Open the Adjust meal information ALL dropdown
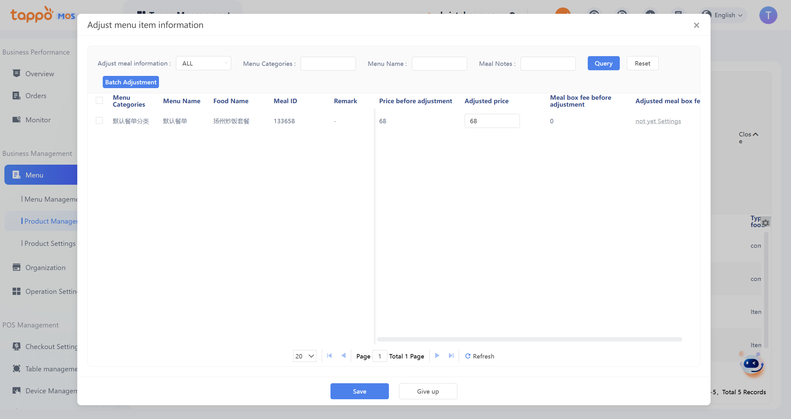The height and width of the screenshot is (419, 791). point(204,63)
